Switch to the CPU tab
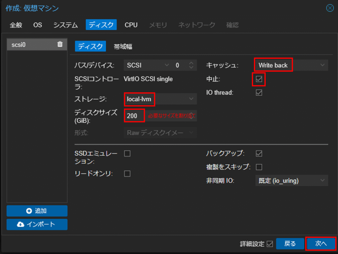338x254 pixels. pyautogui.click(x=131, y=25)
